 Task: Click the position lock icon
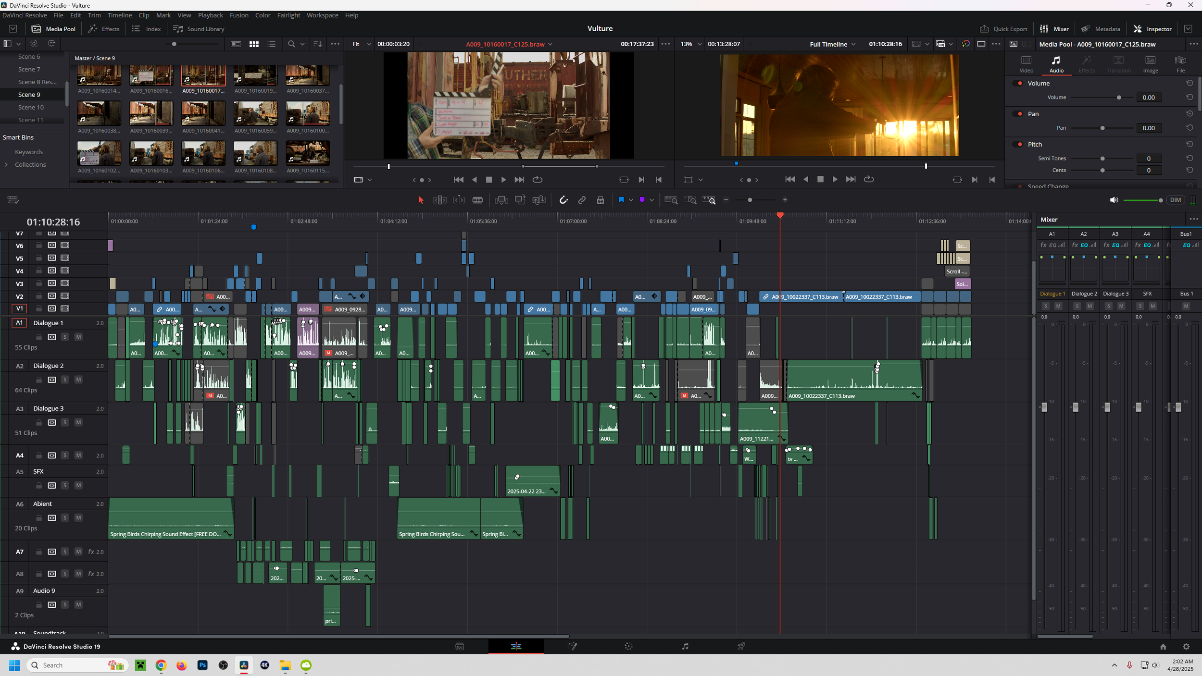[601, 200]
